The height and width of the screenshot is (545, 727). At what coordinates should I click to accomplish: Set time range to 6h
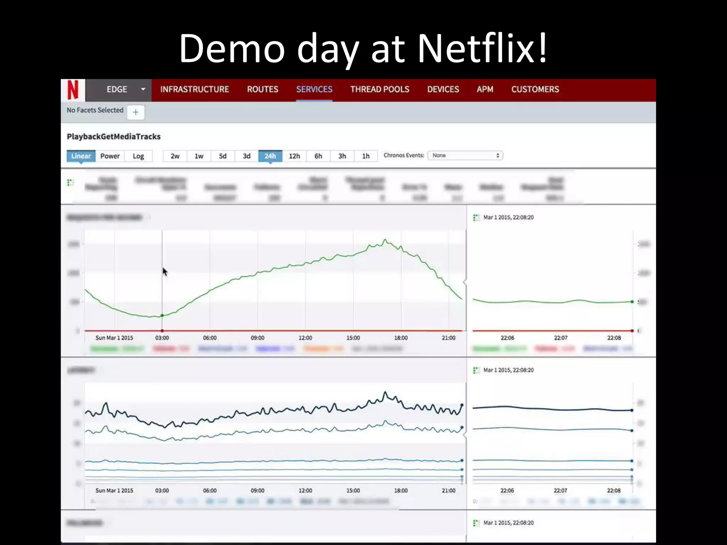click(318, 156)
